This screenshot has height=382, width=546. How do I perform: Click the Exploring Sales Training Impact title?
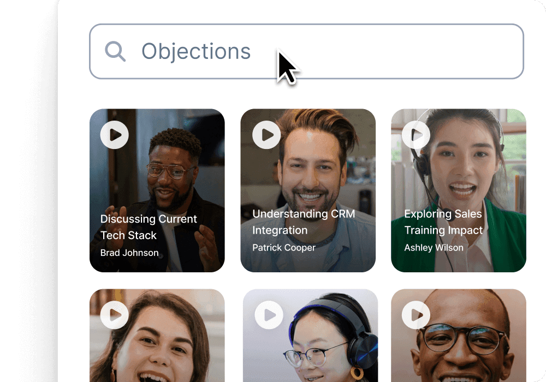pos(443,222)
